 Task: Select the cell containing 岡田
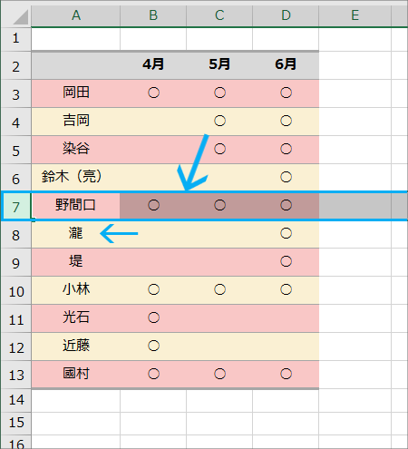[x=76, y=93]
